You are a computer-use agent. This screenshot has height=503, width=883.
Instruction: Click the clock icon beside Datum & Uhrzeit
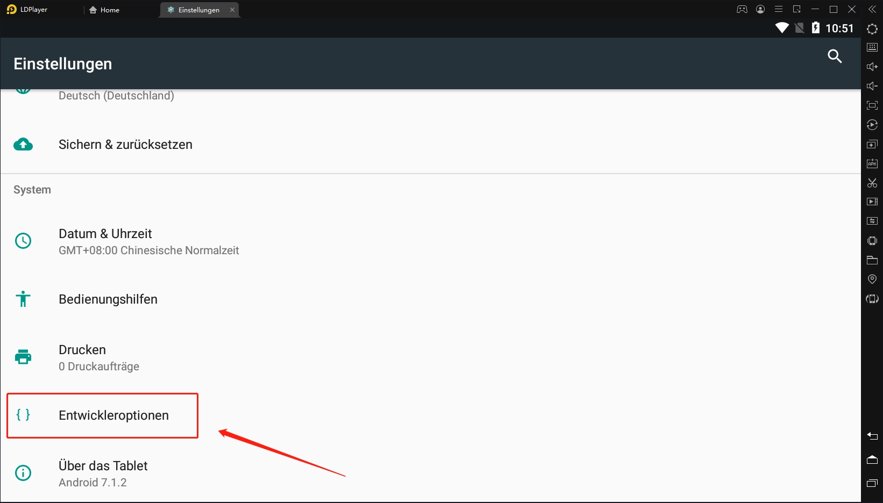(23, 241)
